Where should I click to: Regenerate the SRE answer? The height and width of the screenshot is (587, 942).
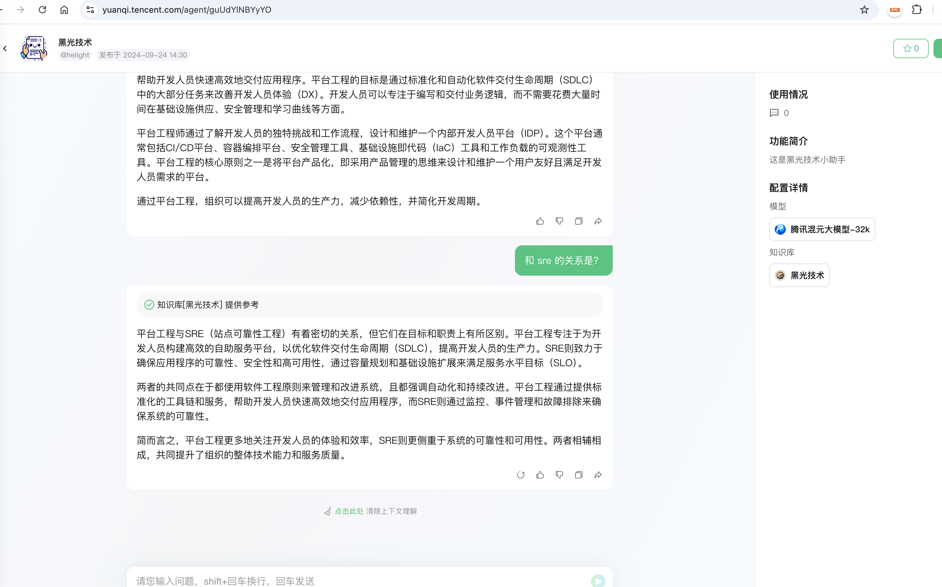[520, 475]
